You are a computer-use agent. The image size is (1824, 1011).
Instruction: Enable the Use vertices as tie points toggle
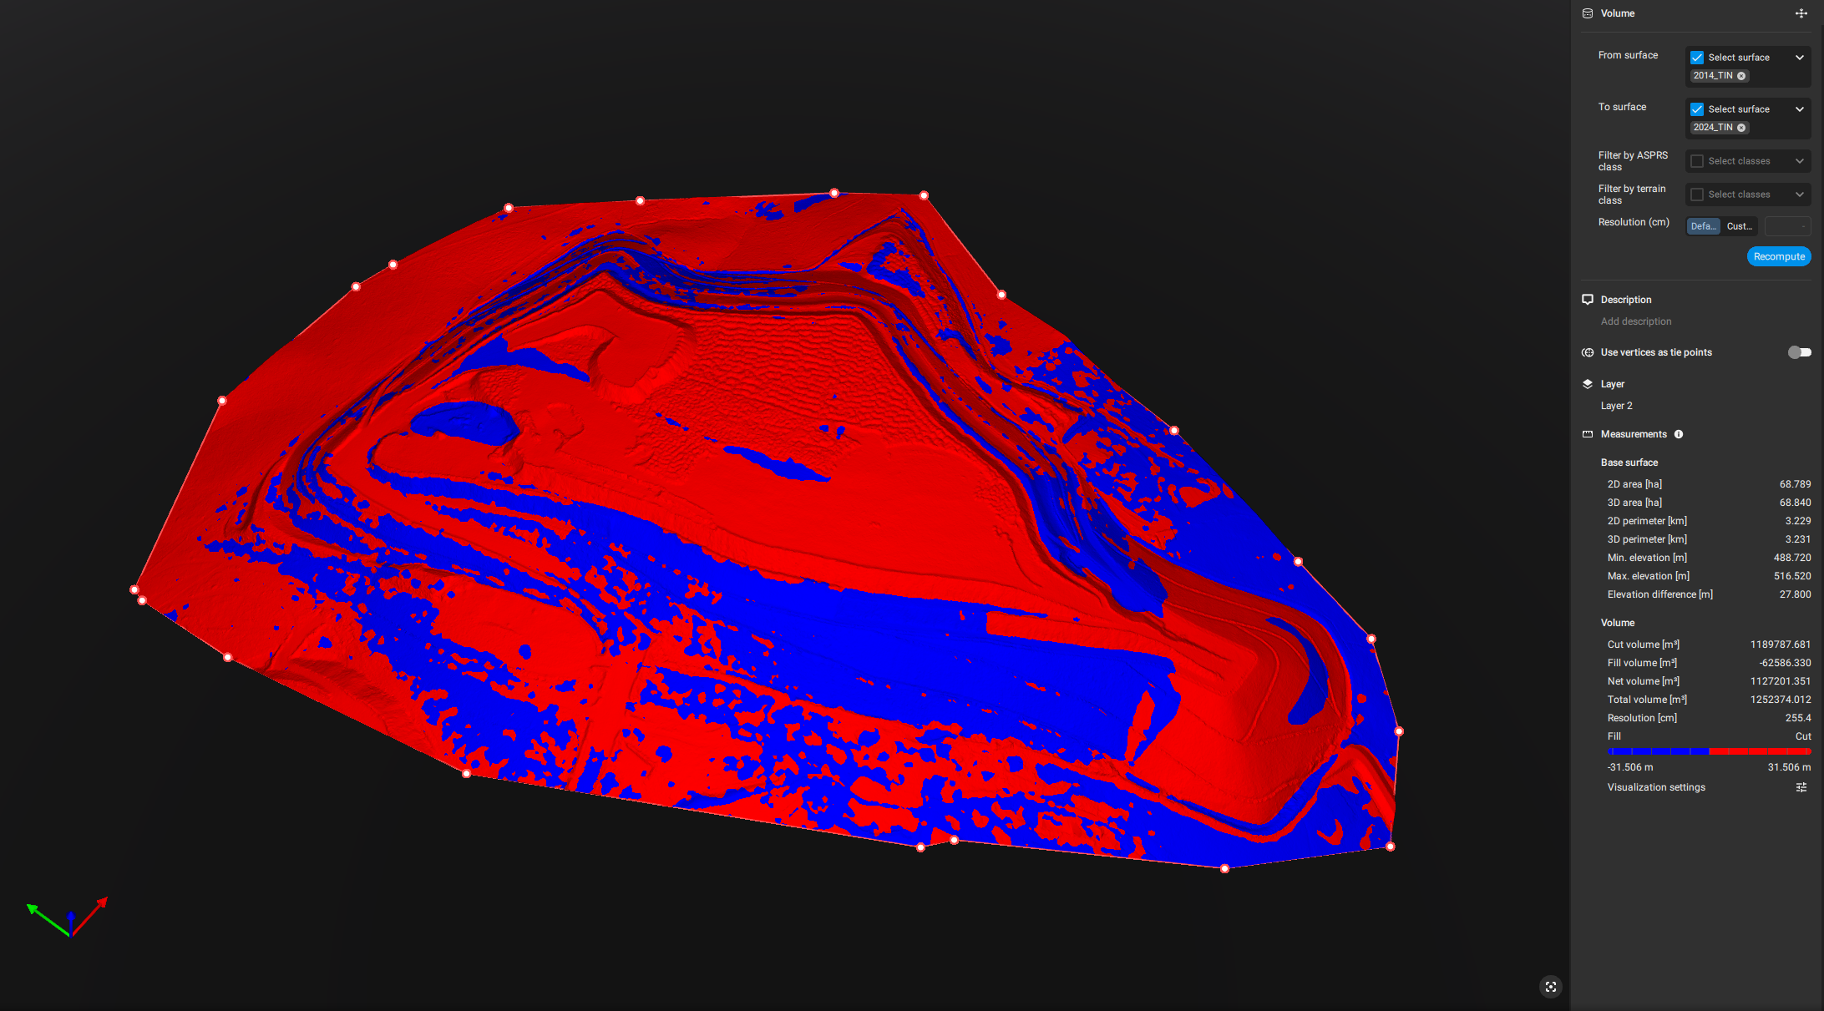[x=1800, y=351]
